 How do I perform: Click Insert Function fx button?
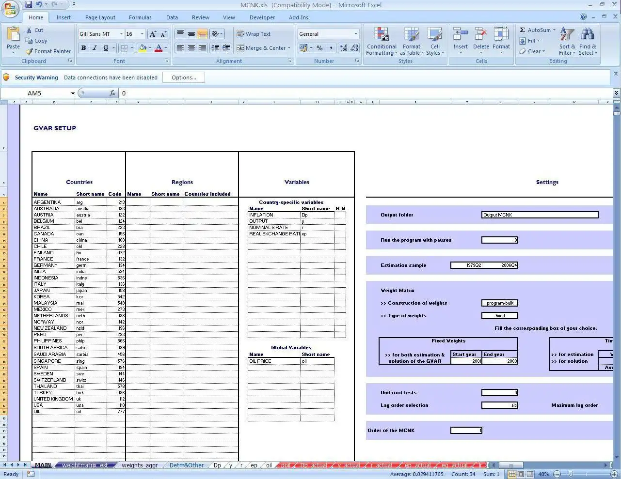point(112,93)
